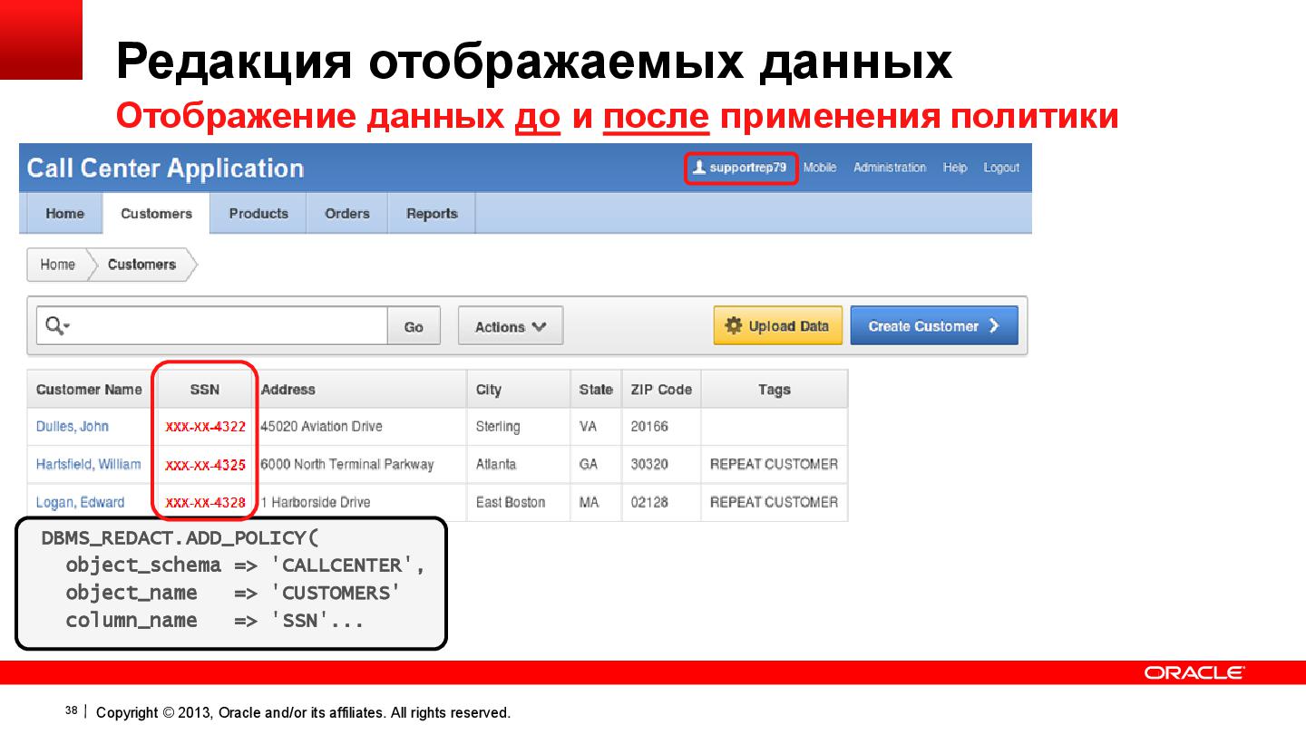Open the Reports tab
This screenshot has width=1306, height=734.
[x=432, y=213]
